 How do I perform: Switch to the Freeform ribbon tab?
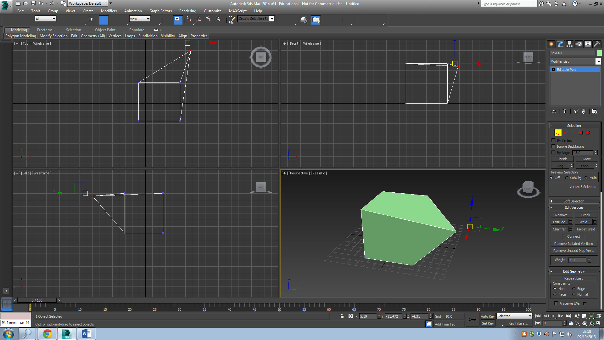(44, 30)
